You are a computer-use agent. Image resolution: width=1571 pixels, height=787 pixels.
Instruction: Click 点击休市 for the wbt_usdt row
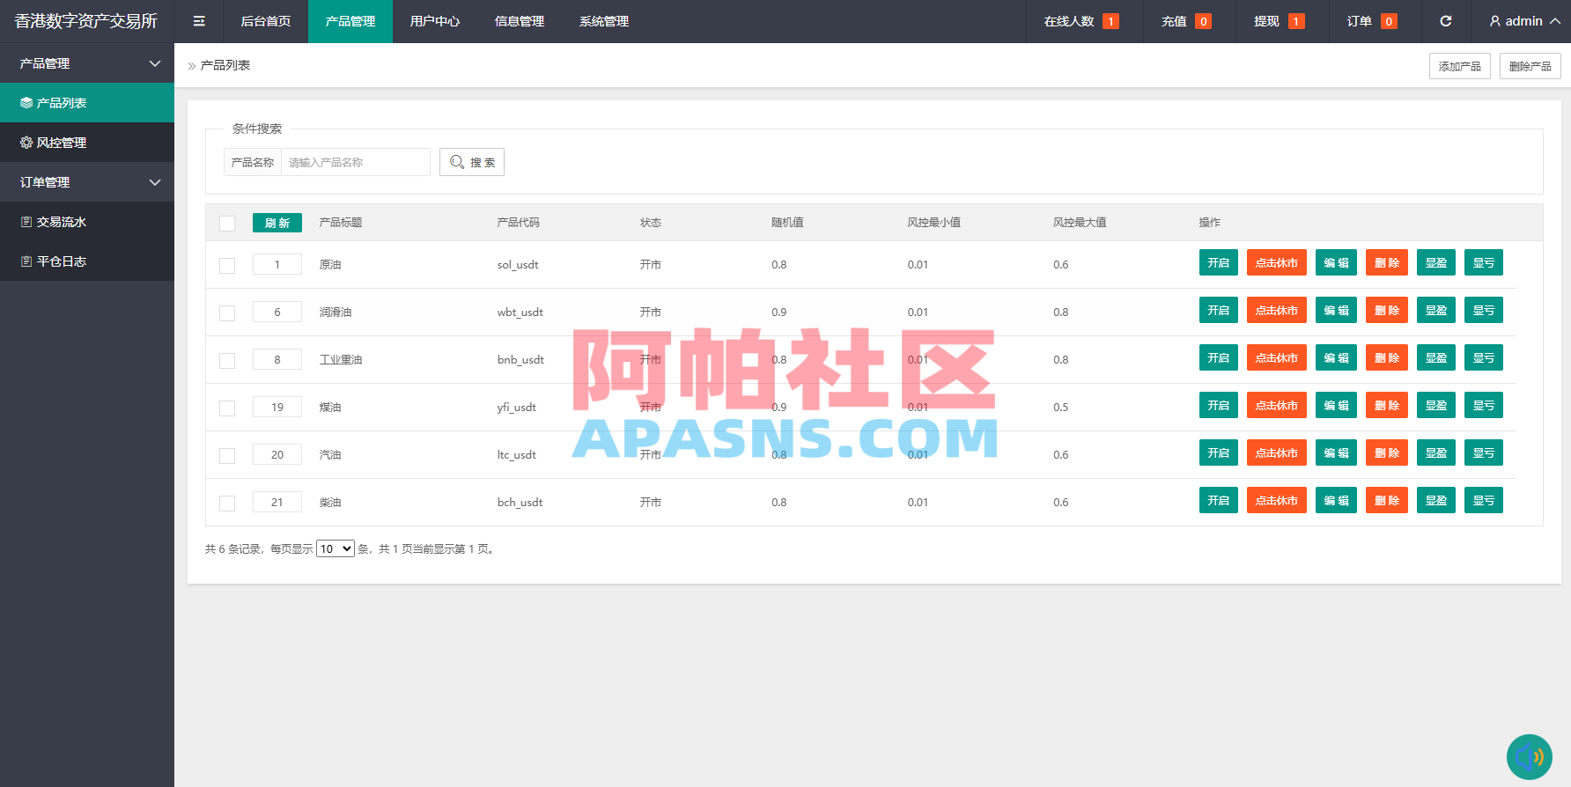tap(1277, 310)
